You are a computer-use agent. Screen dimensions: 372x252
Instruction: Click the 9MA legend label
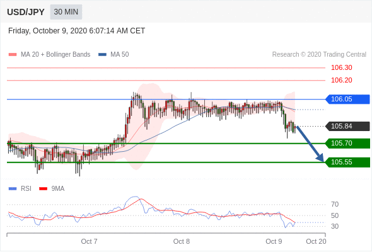[58, 189]
